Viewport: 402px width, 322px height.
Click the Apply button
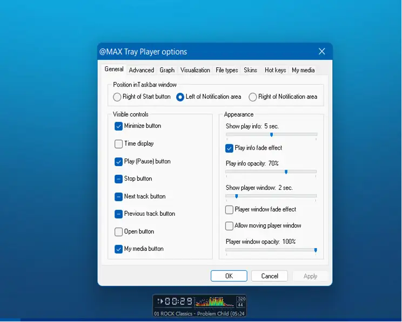pos(310,276)
